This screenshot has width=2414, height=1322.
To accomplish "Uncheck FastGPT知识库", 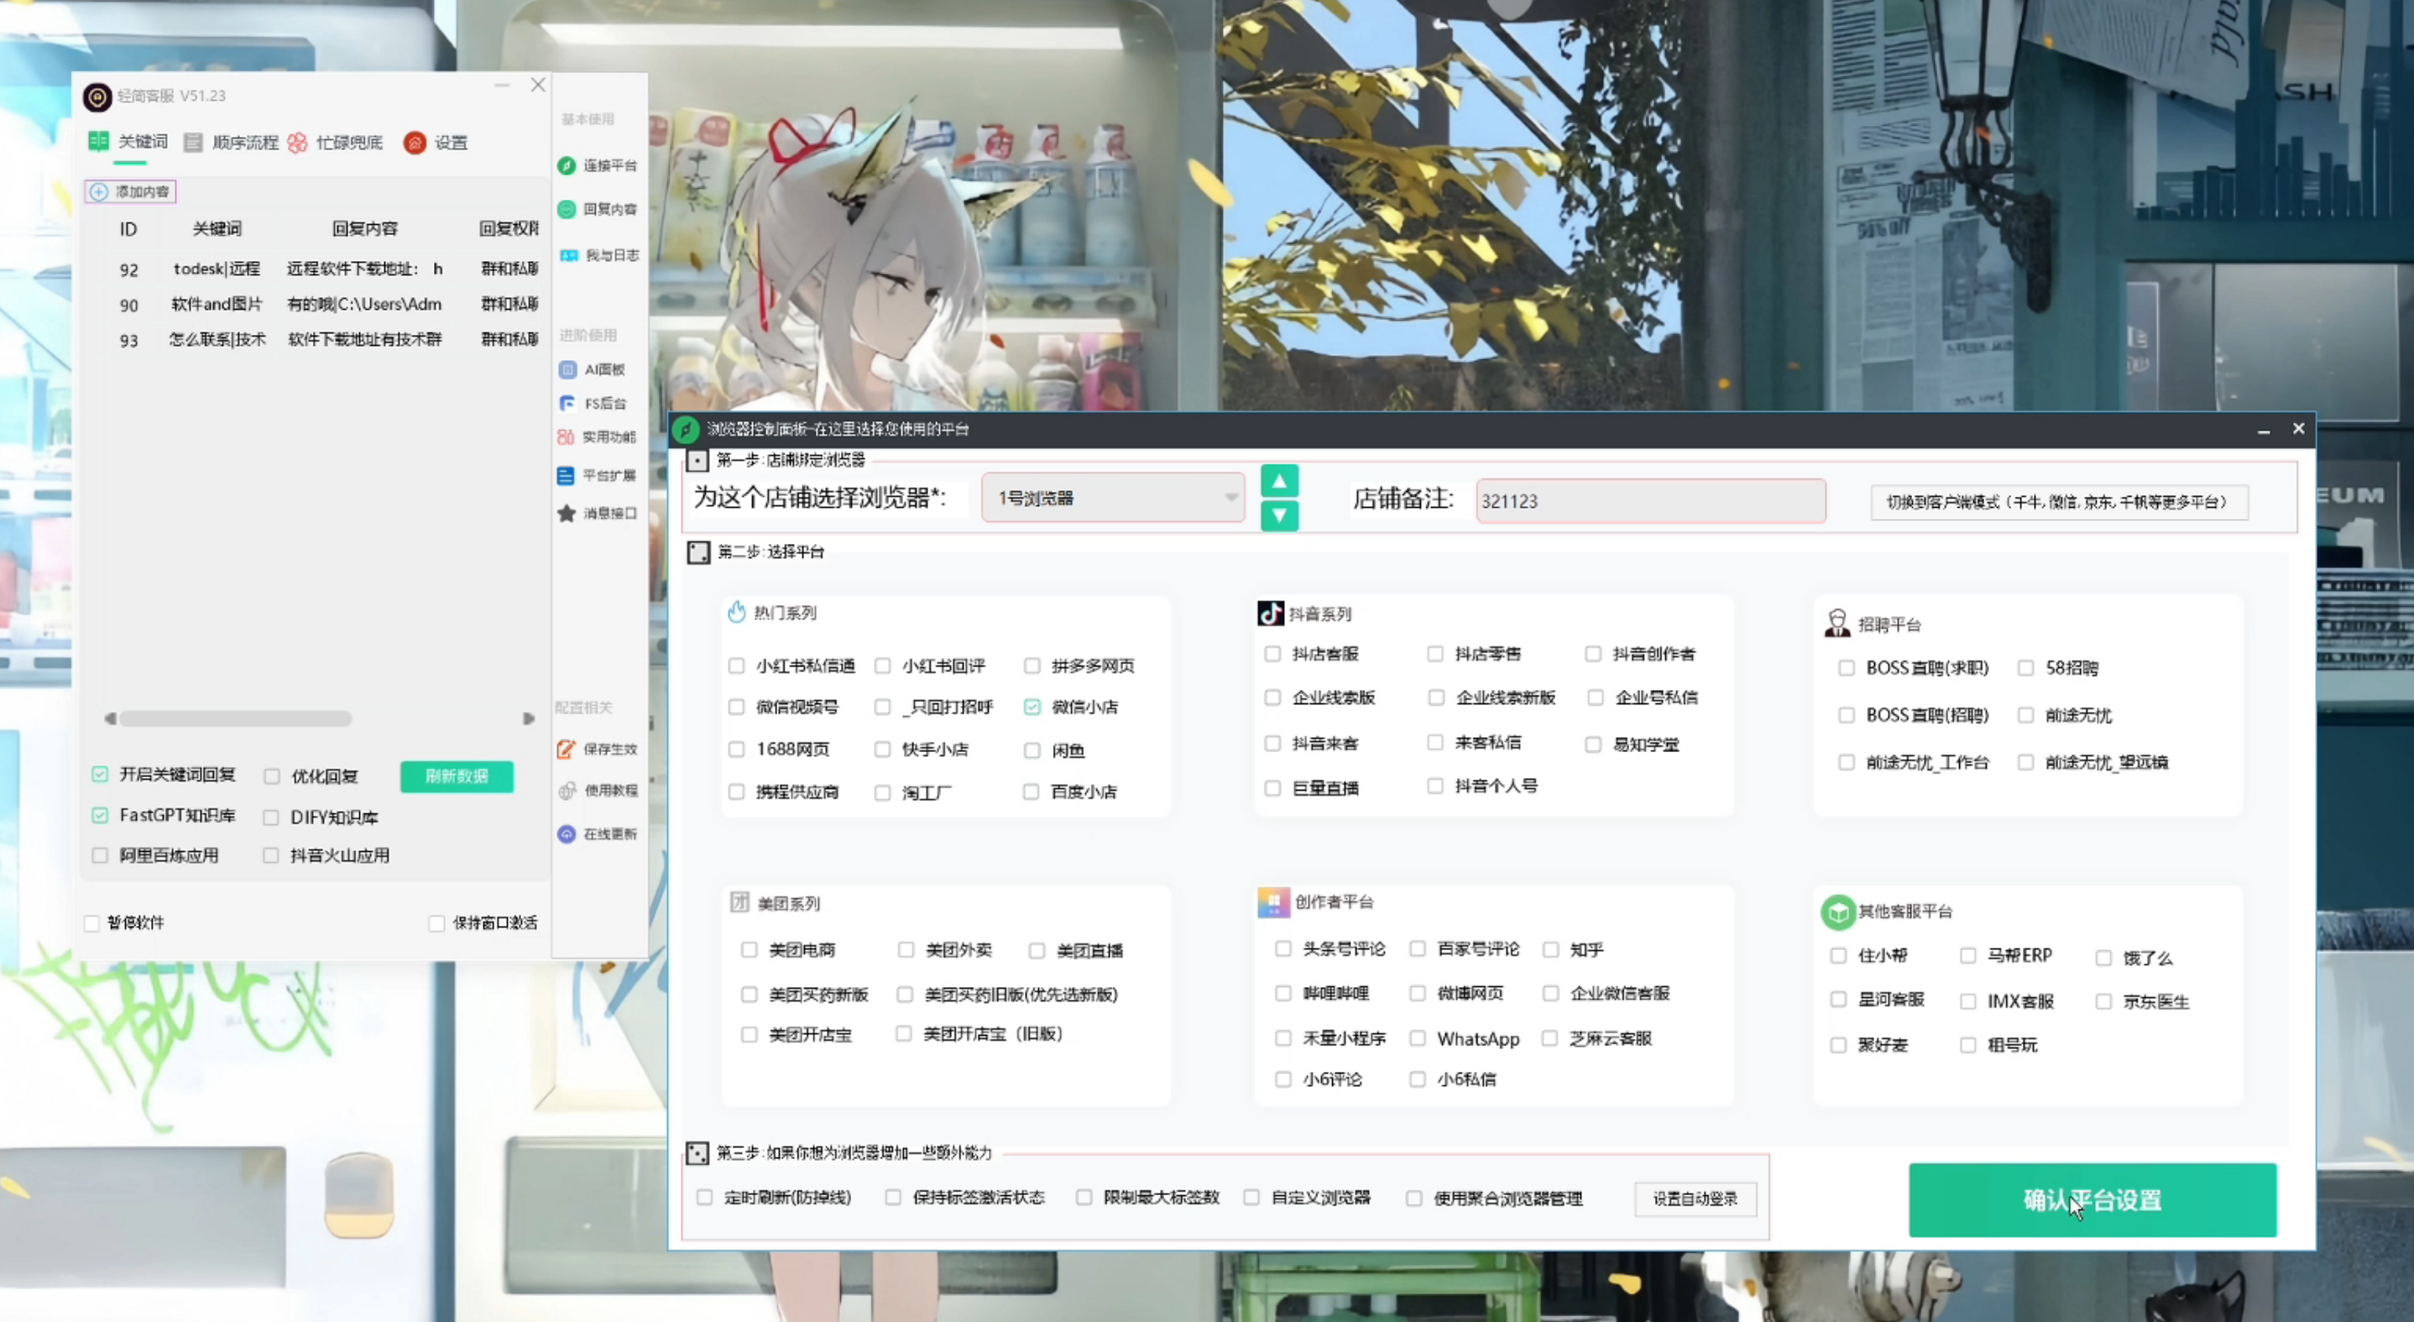I will pos(100,815).
